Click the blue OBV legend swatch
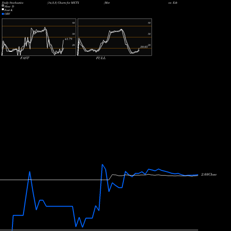231x231 pixels. pos(3,14)
